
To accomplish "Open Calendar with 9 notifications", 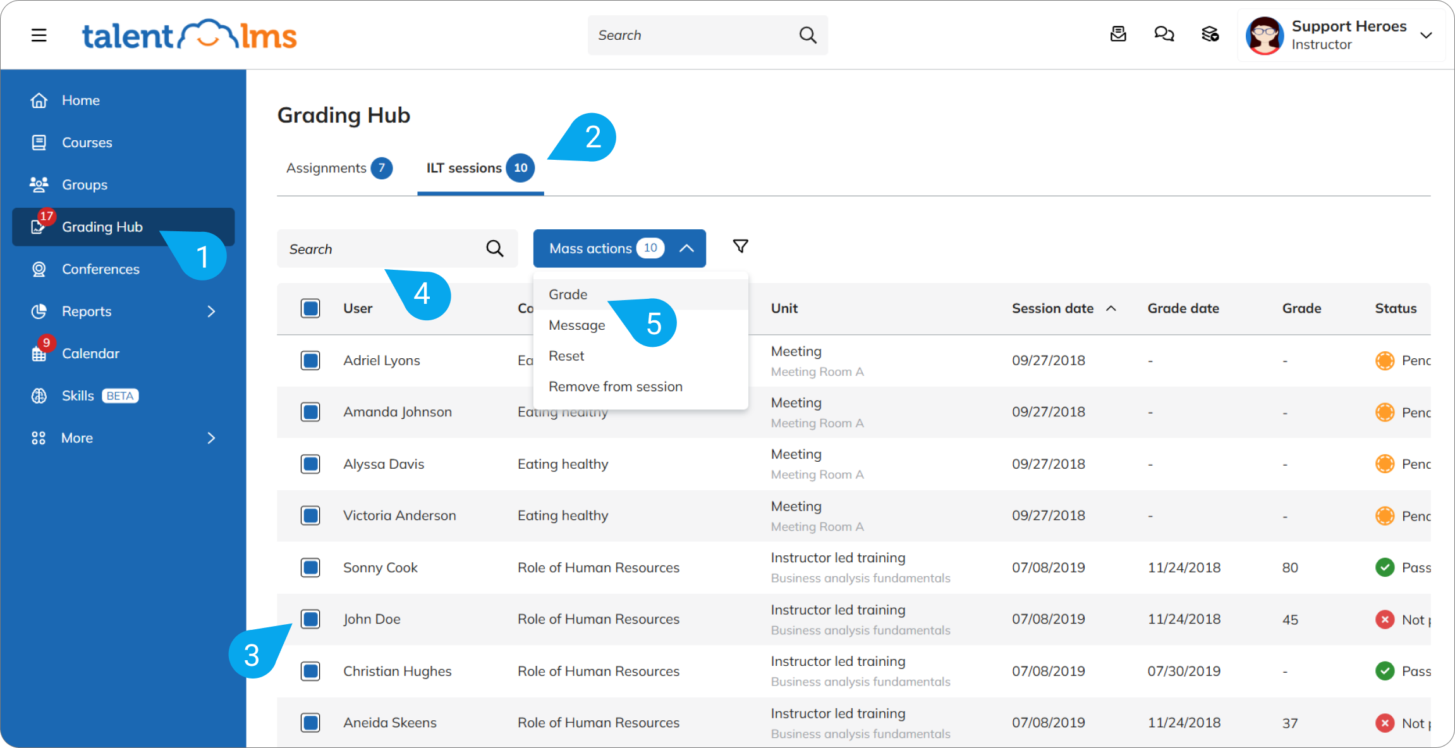I will 123,354.
